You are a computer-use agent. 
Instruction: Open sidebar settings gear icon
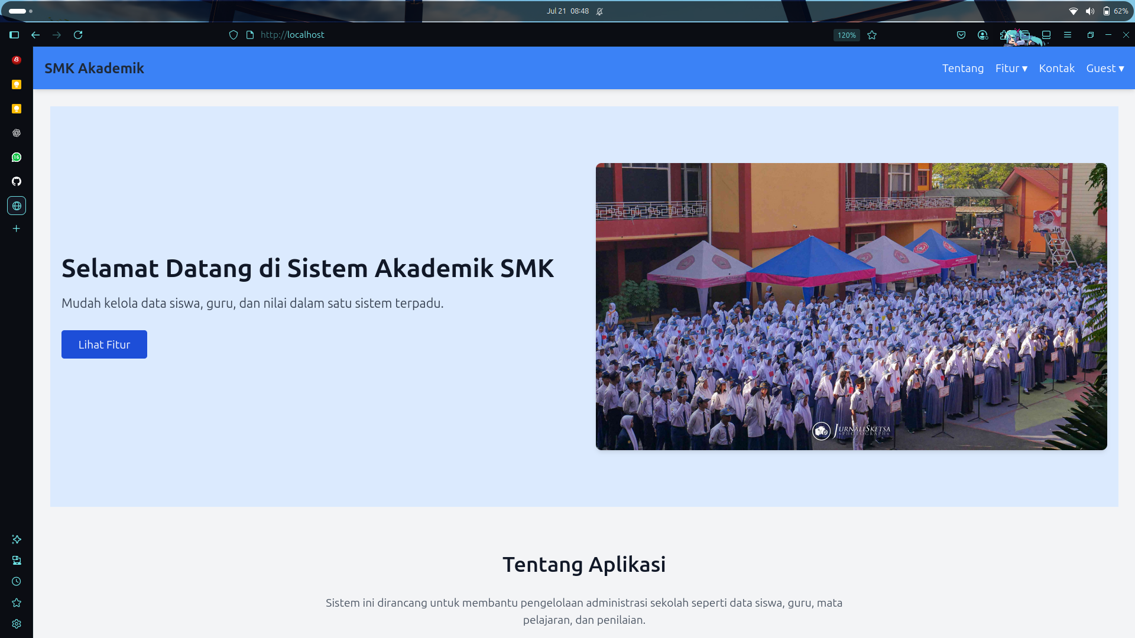click(x=17, y=624)
